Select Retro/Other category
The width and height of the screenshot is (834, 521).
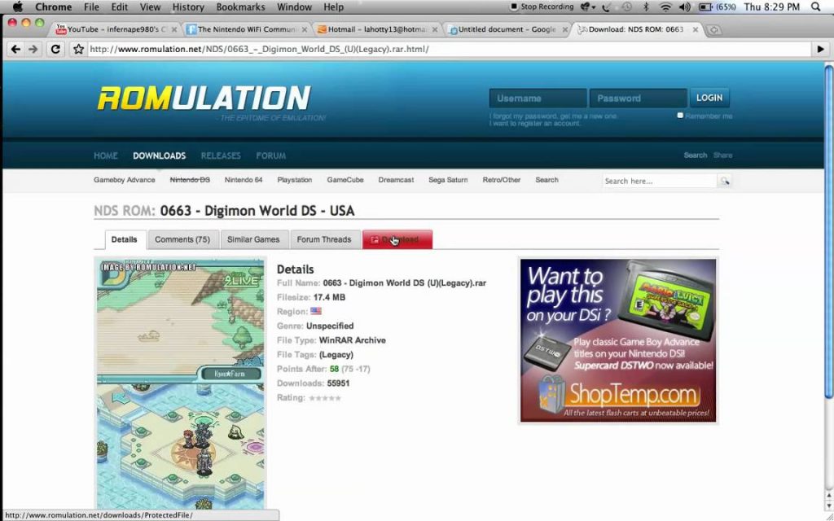(502, 180)
